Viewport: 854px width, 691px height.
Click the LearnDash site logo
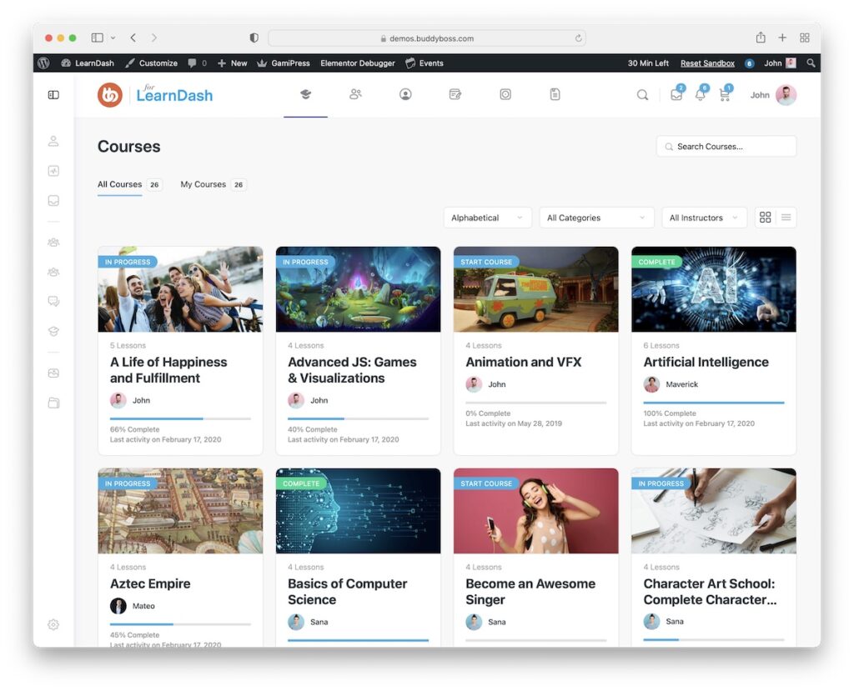pyautogui.click(x=155, y=95)
